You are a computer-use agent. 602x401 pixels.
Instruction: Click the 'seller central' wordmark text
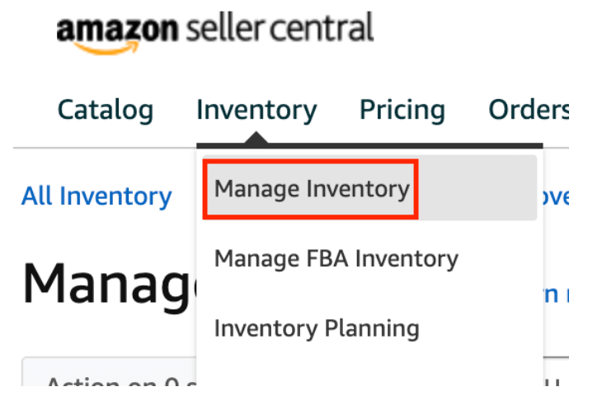coord(280,28)
